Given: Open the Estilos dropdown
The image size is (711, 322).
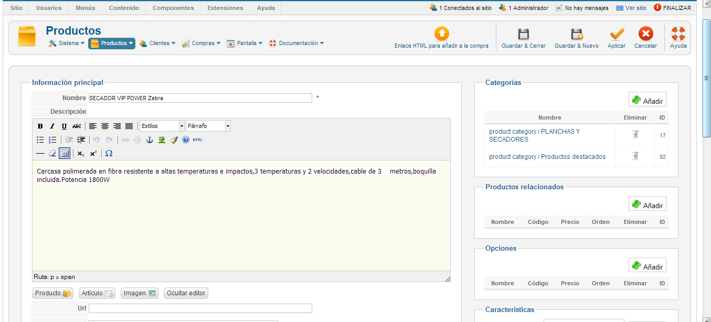Looking at the screenshot, I should 162,126.
